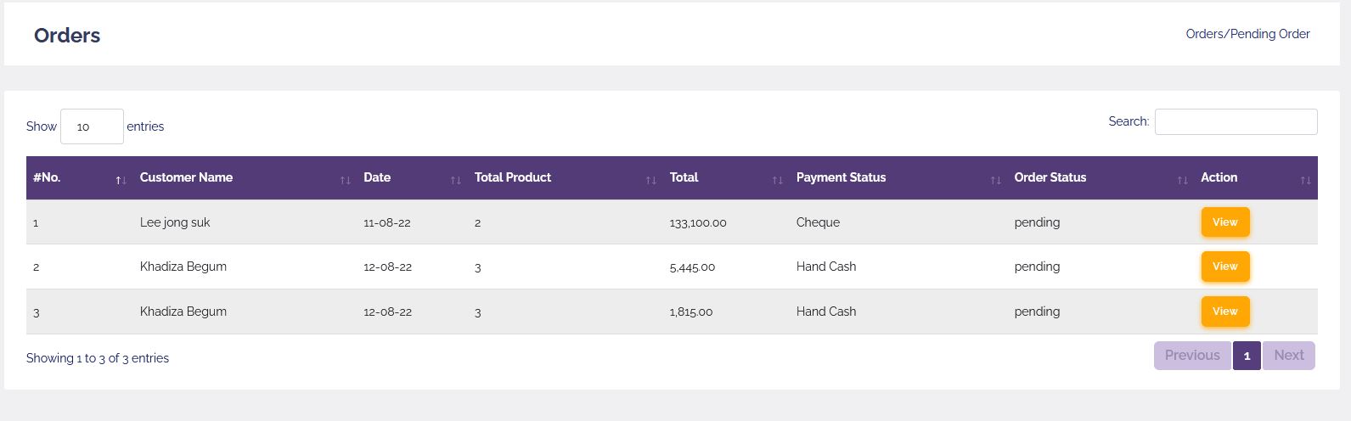Sort by Total Product arrows icon

650,180
